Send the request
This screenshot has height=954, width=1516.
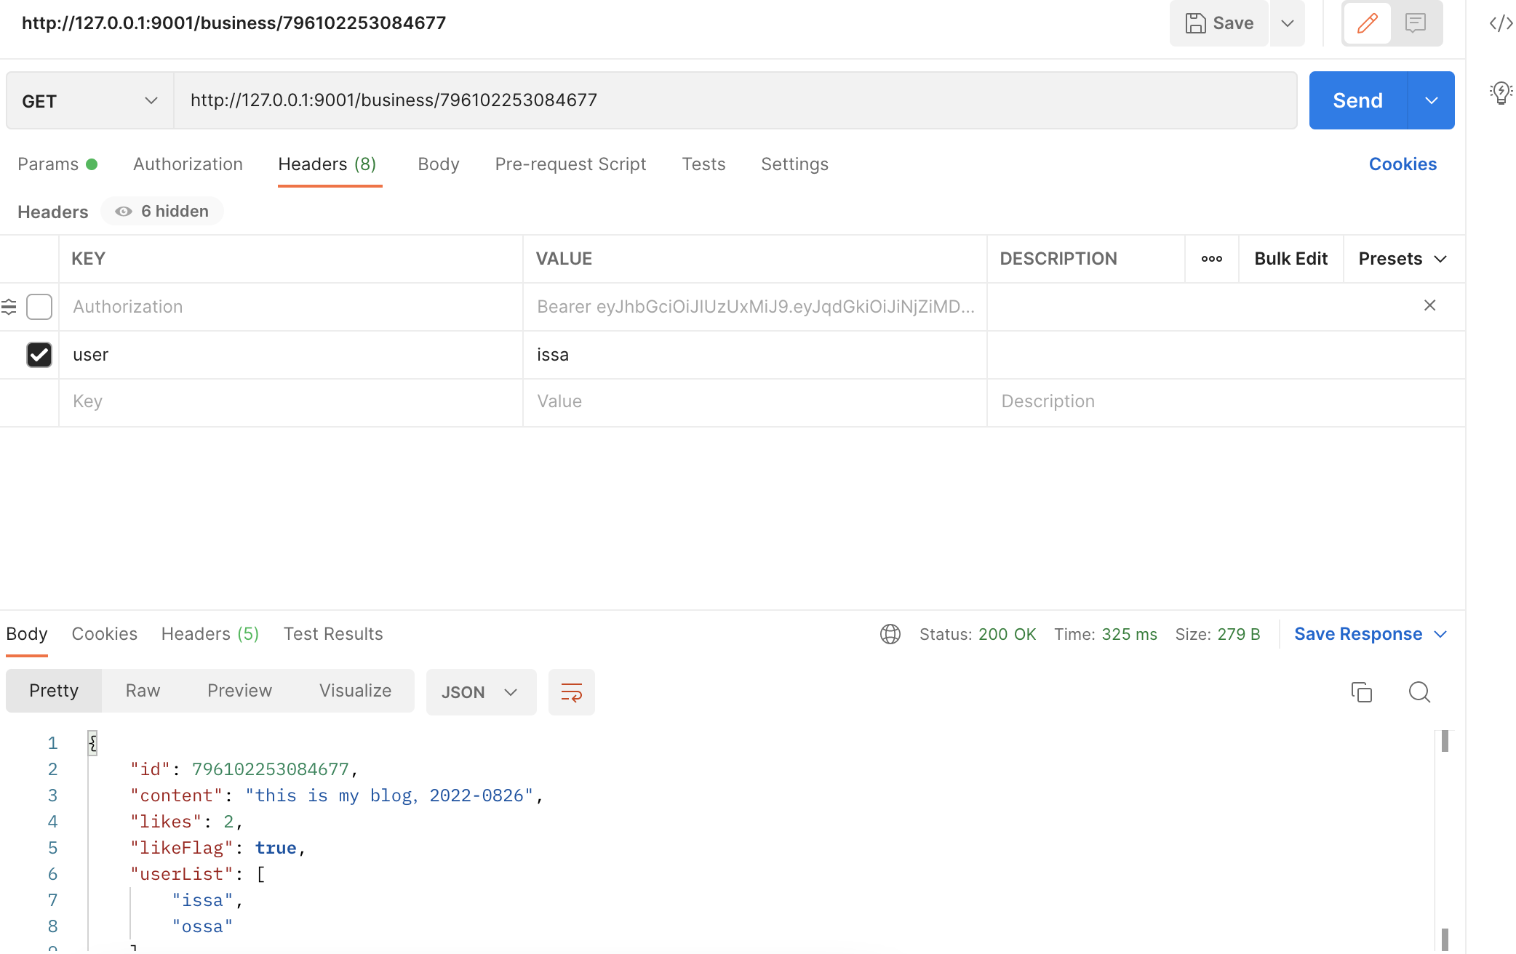1357,100
